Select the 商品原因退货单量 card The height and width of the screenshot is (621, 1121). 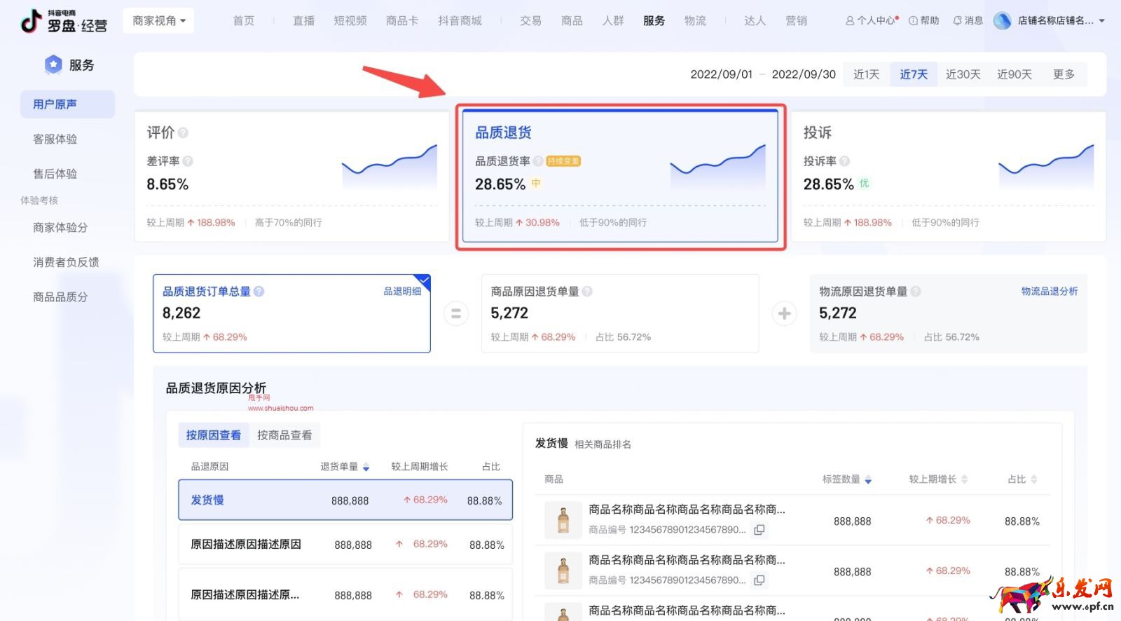pyautogui.click(x=620, y=313)
